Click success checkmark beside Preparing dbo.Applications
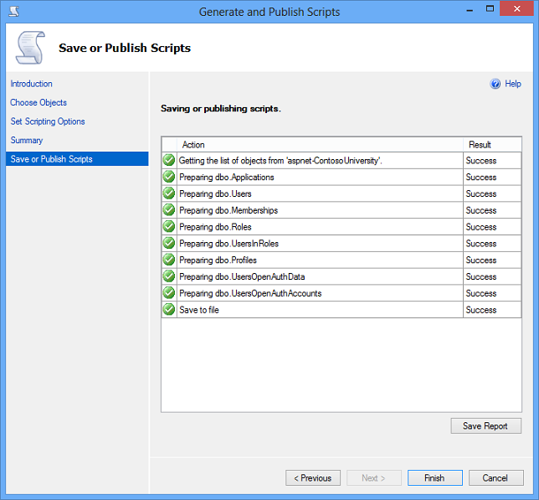 click(169, 177)
